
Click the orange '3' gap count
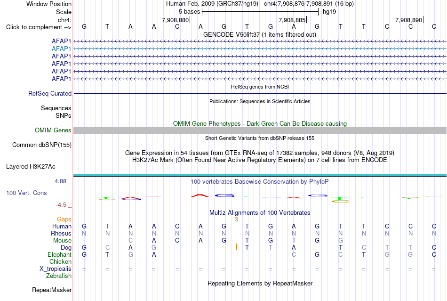tap(236, 220)
